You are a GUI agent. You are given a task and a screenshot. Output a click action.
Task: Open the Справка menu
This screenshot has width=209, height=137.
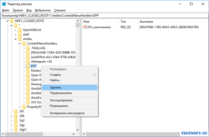(60, 10)
